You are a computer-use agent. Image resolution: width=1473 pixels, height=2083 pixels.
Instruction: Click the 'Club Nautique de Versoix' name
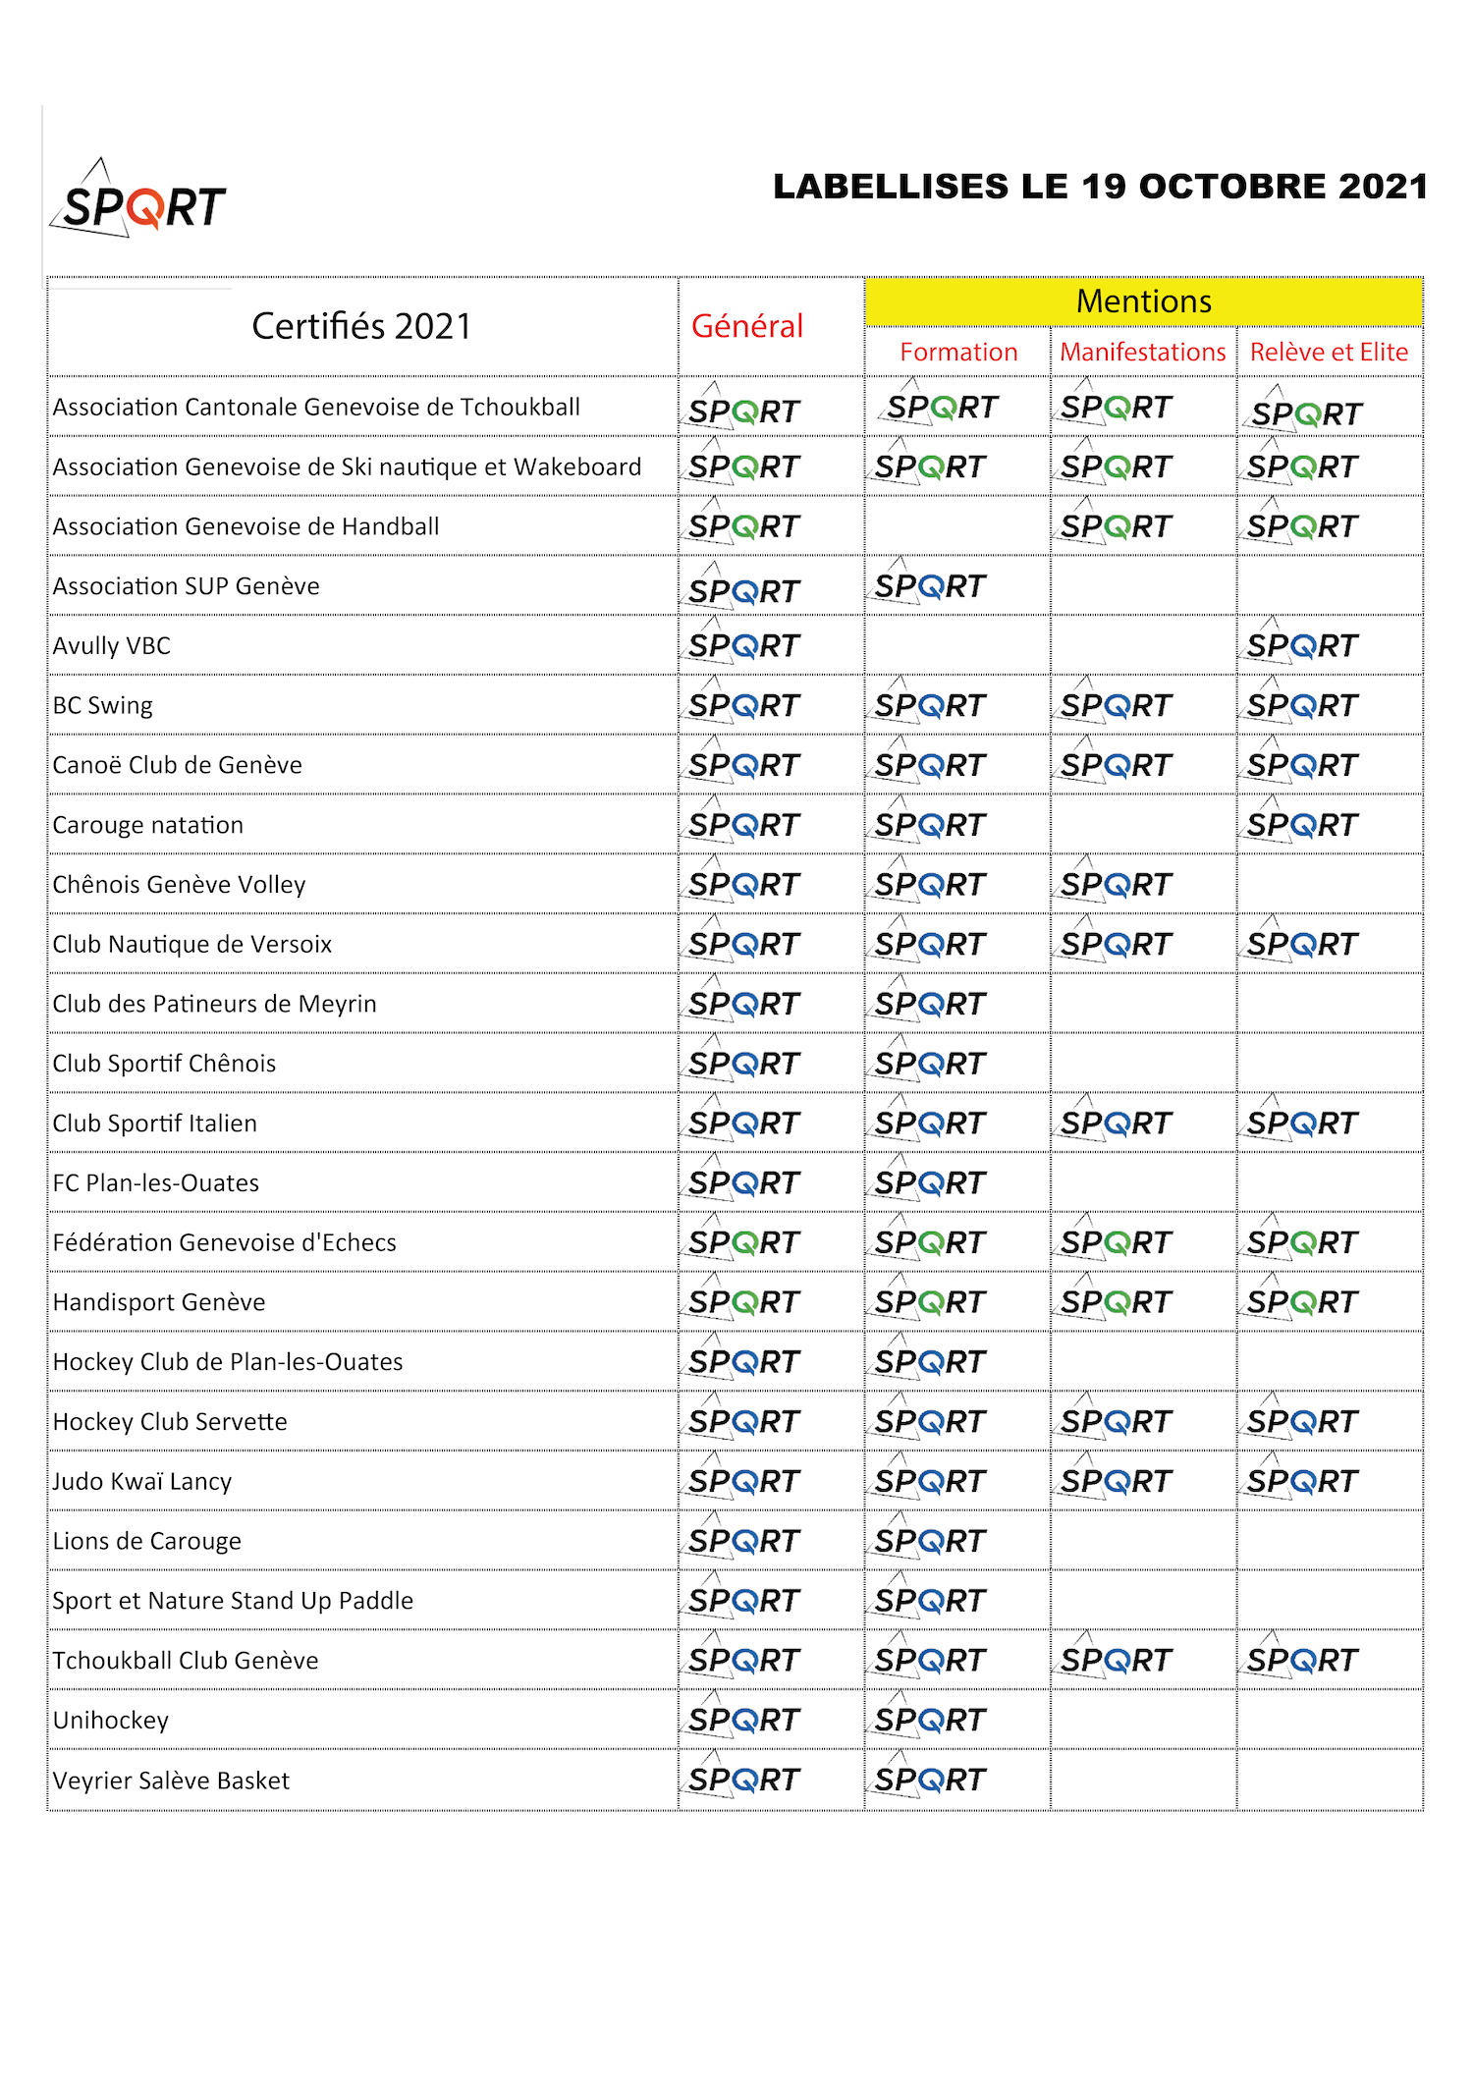(191, 944)
